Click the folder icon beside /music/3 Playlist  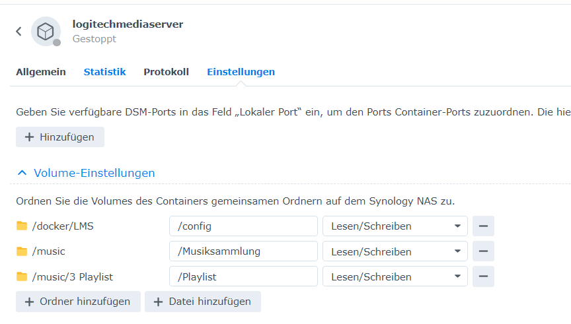pyautogui.click(x=22, y=276)
